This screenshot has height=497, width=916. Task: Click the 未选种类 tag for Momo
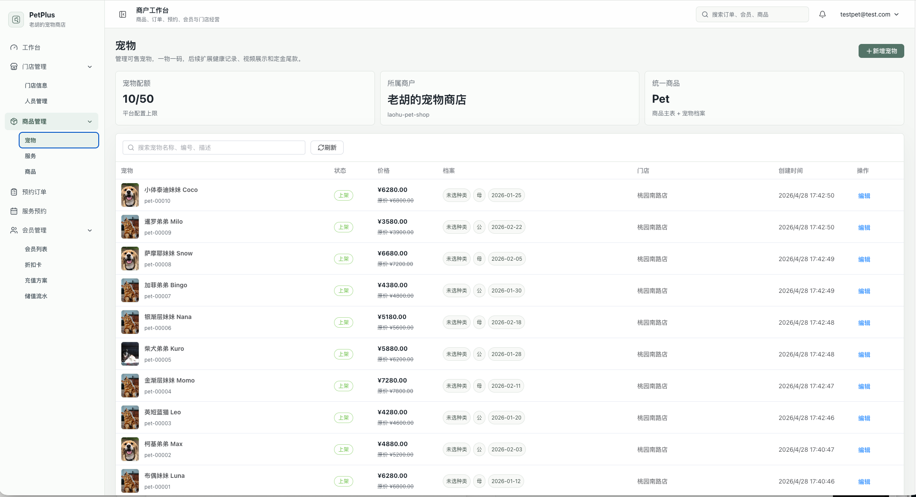click(457, 386)
